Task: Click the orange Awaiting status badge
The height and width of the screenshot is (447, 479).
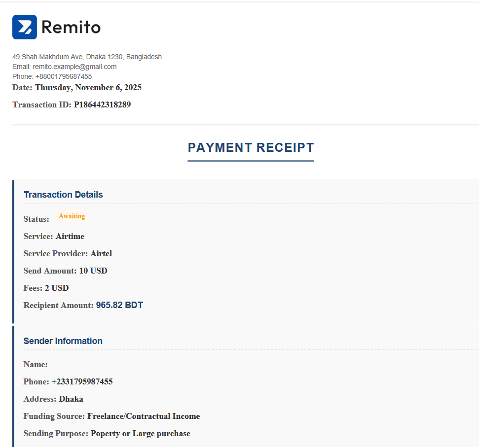Action: (x=72, y=216)
